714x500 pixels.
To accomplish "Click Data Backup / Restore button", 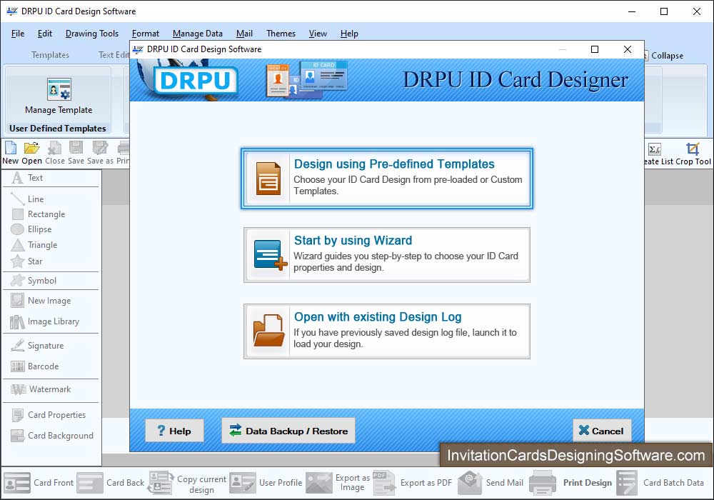I will click(288, 431).
